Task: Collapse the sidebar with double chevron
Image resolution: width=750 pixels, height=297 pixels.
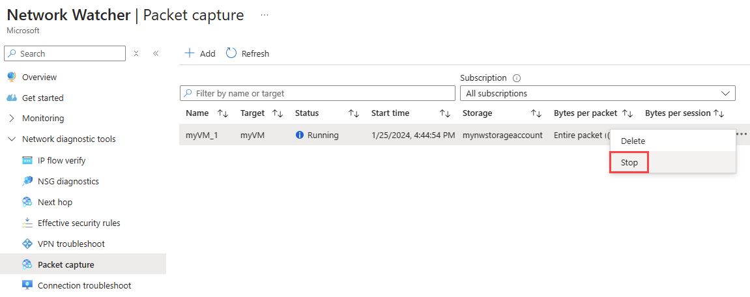Action: coord(156,53)
